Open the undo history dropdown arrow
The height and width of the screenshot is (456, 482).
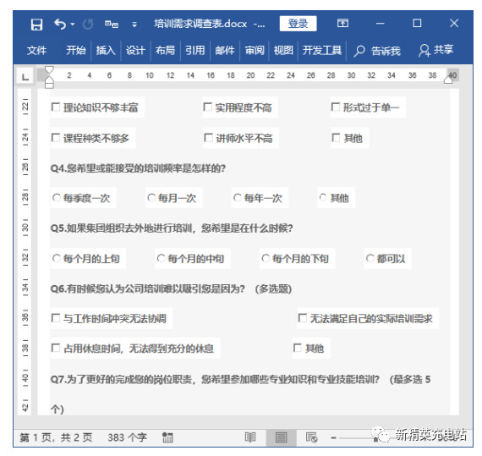73,24
